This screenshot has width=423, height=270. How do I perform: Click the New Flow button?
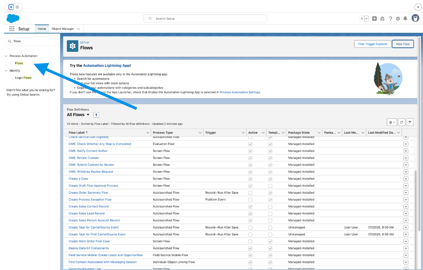[403, 44]
